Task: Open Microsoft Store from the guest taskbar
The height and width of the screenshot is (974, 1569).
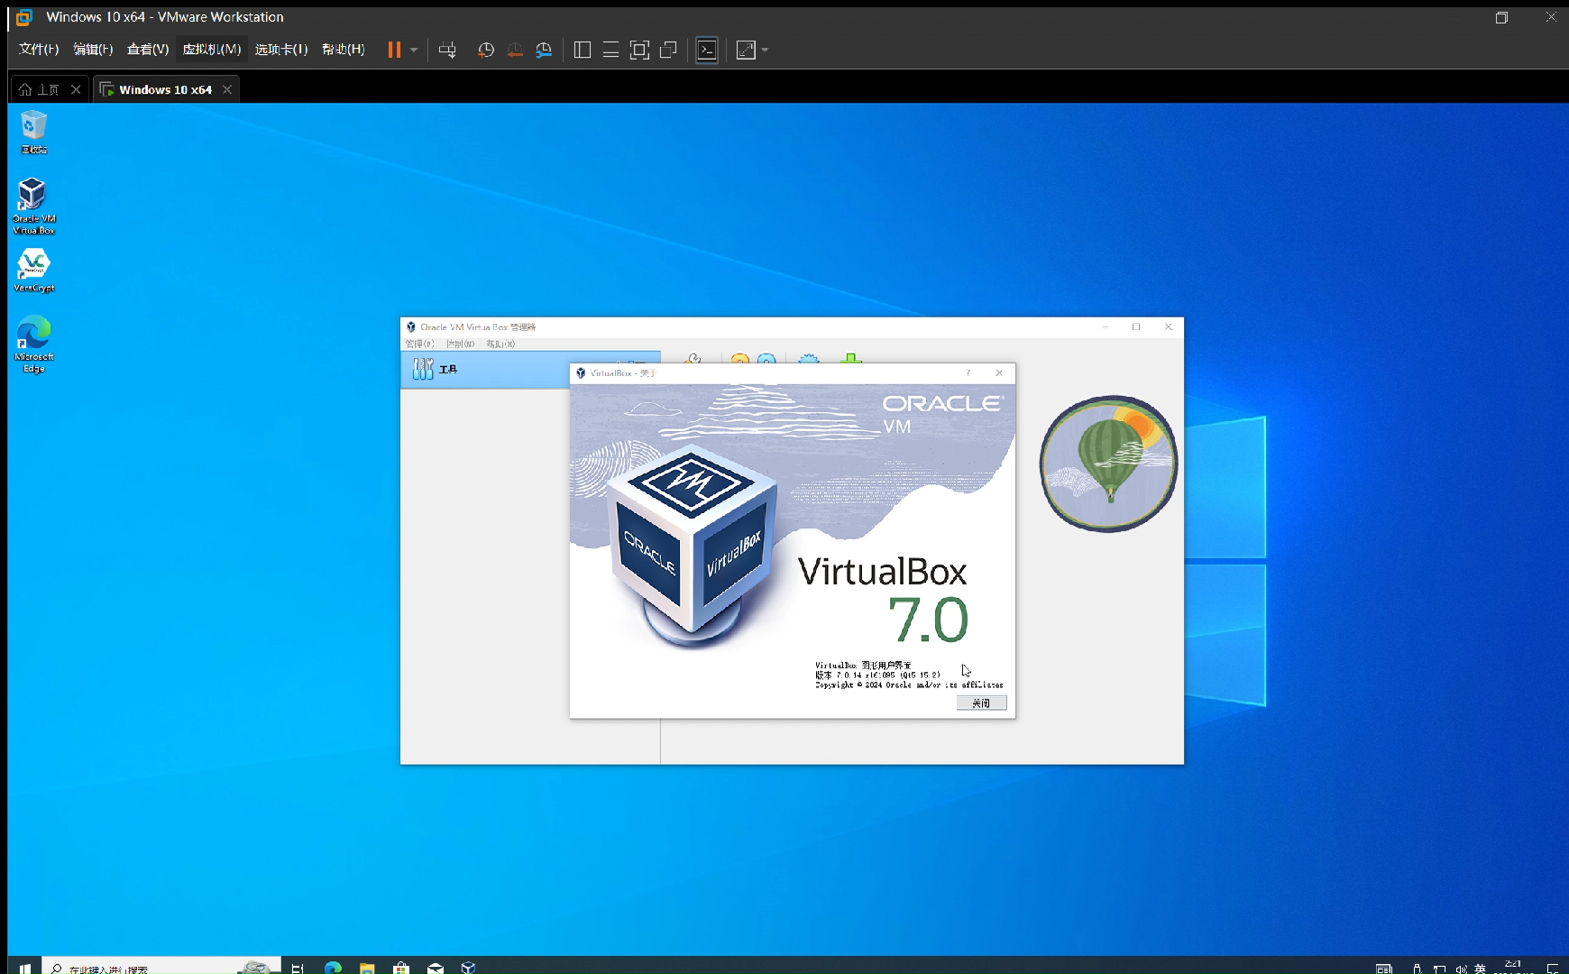Action: click(401, 968)
